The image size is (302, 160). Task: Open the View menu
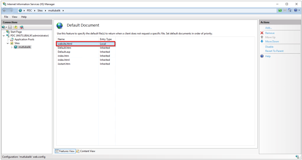15,17
